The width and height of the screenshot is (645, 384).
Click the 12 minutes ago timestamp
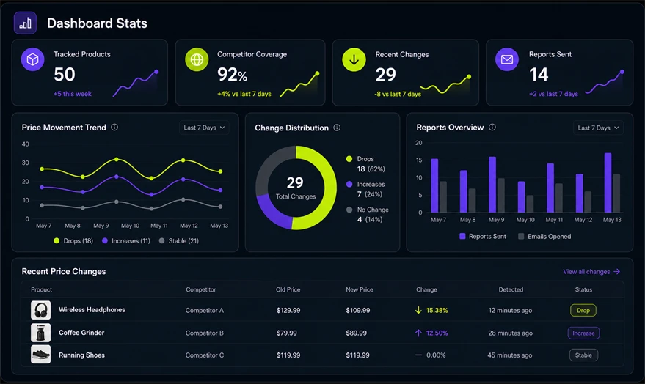(510, 311)
